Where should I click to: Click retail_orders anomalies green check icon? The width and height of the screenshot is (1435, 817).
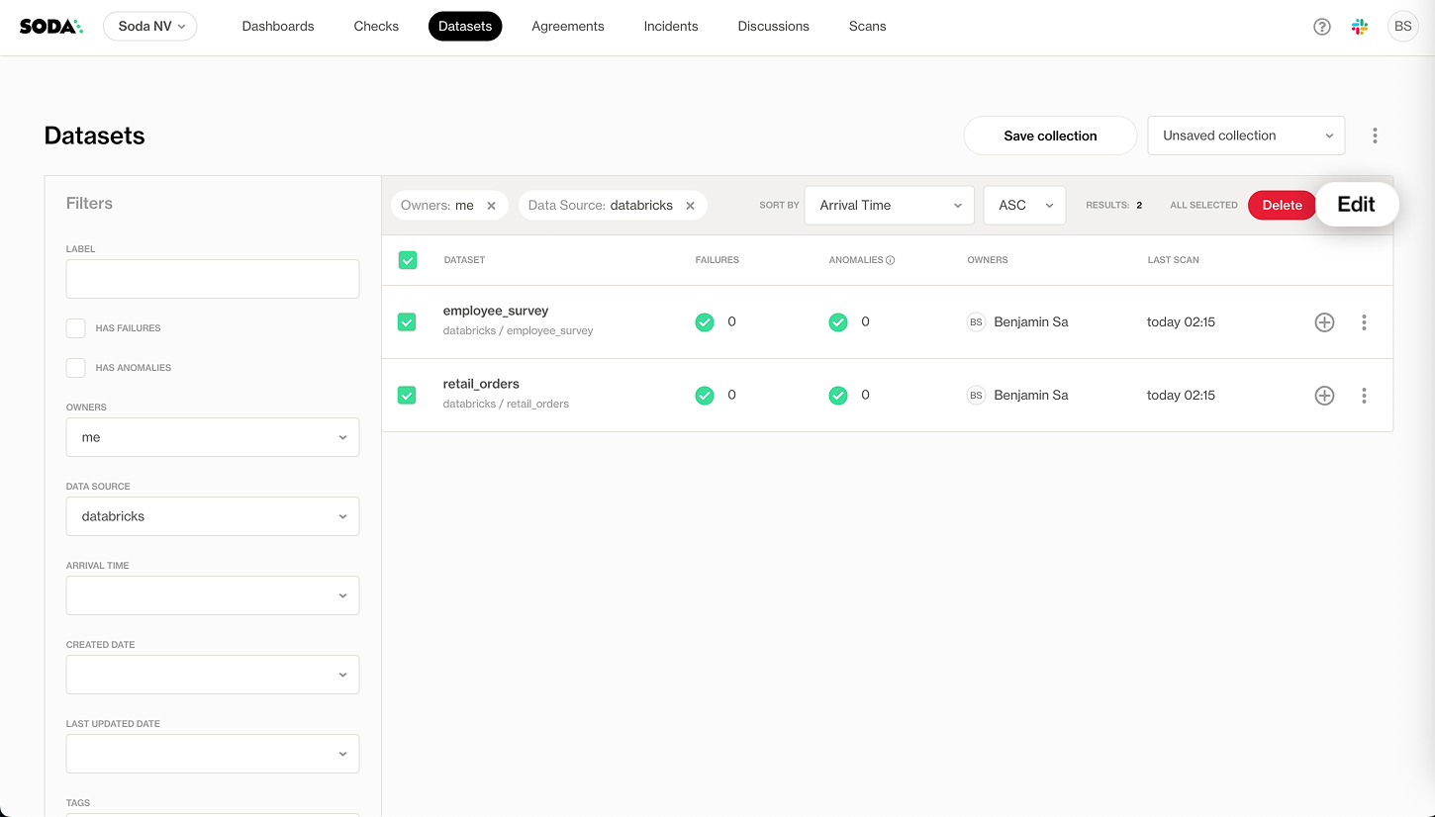[838, 396]
